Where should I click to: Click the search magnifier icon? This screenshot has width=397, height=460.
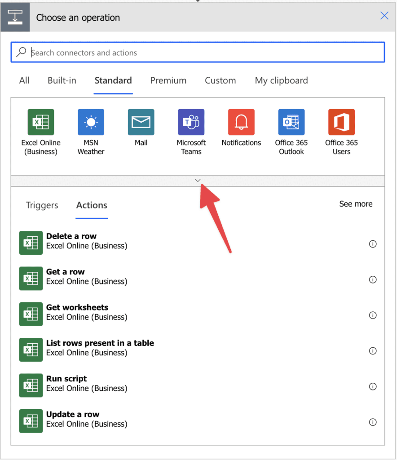point(21,52)
